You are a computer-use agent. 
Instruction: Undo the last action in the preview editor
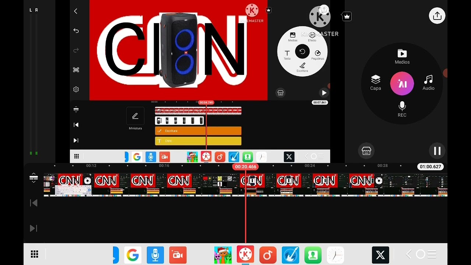pyautogui.click(x=76, y=31)
